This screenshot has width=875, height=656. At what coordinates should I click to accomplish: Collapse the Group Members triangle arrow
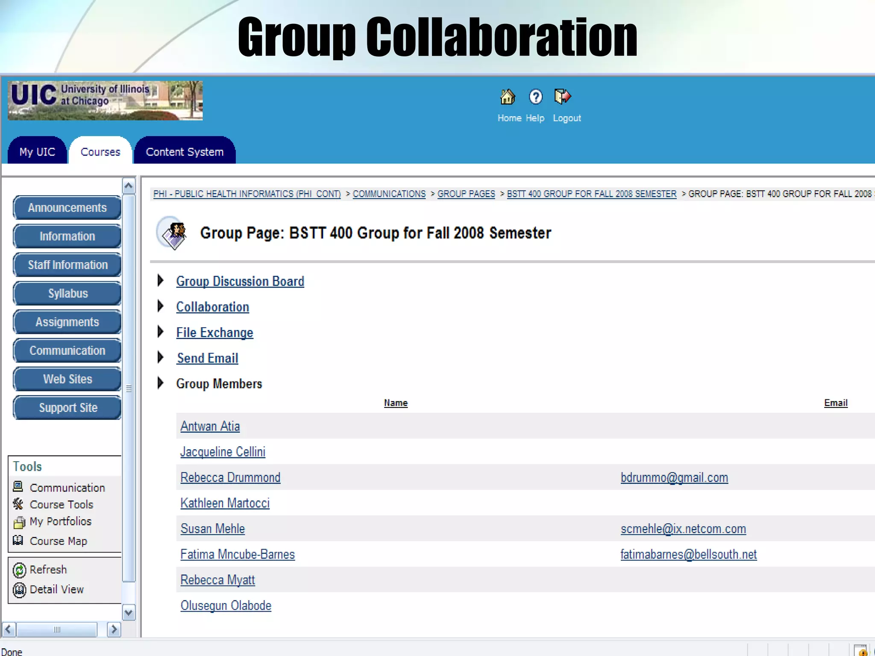[x=161, y=383]
